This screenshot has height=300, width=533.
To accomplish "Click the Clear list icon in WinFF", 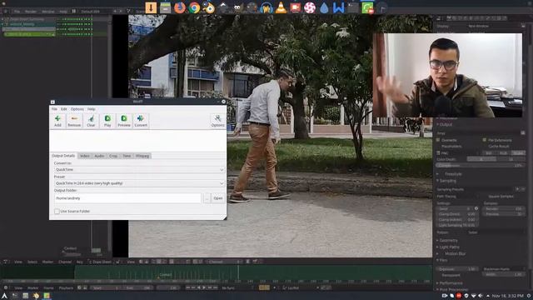I will [91, 121].
